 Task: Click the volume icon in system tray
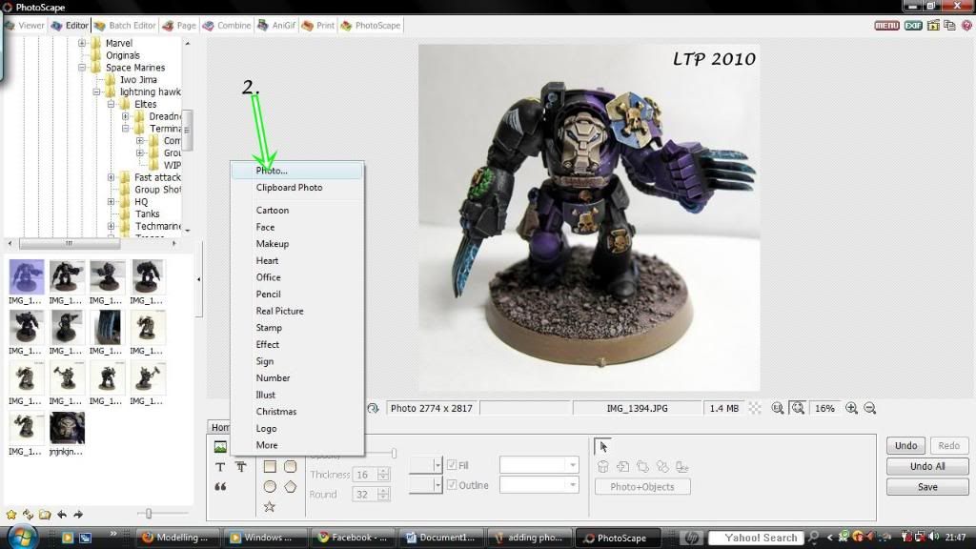point(934,537)
